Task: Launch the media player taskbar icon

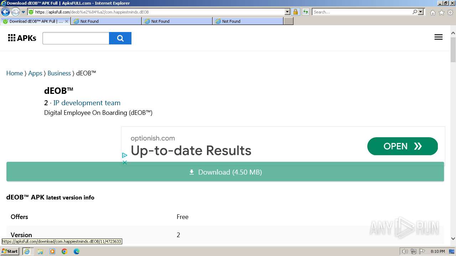Action: 52,251
